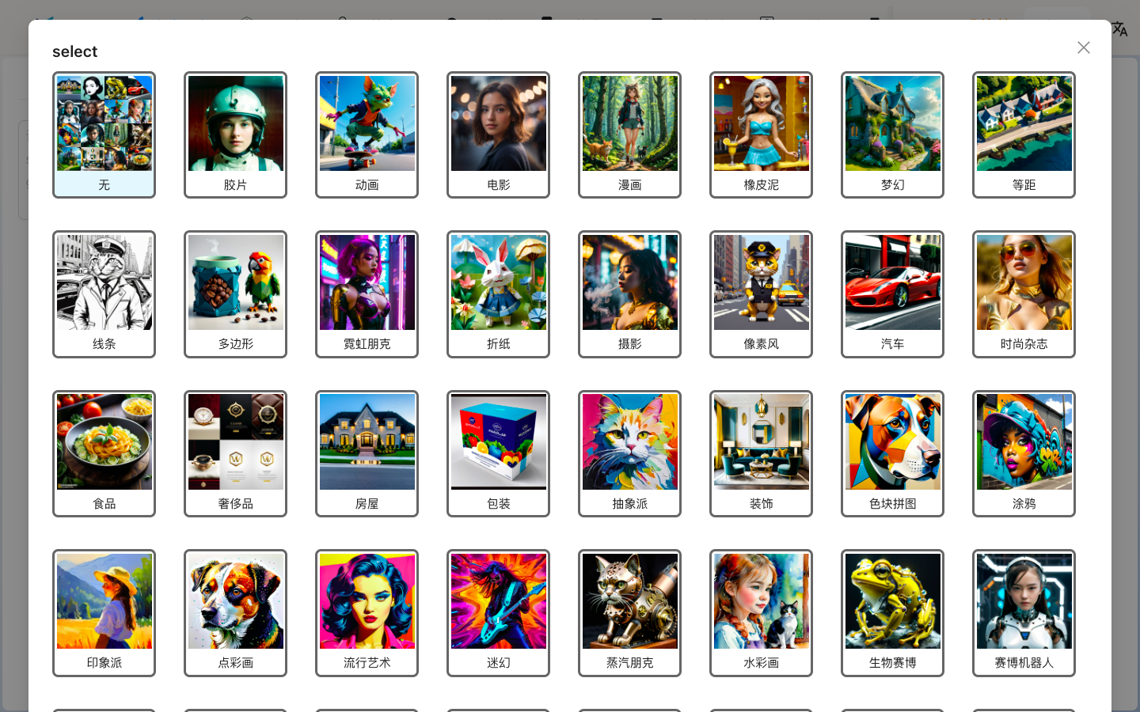Pick the 动画 animation style
The height and width of the screenshot is (712, 1140).
pyautogui.click(x=367, y=134)
